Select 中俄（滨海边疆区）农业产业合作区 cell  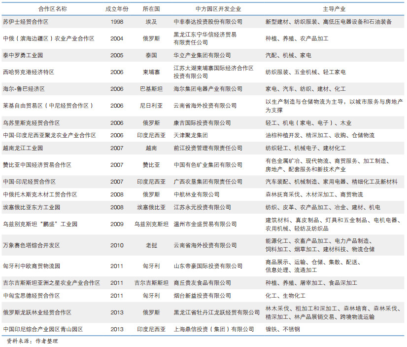[x=49, y=39]
